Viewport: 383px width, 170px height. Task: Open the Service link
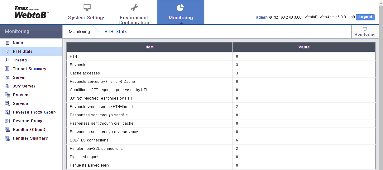(20, 104)
